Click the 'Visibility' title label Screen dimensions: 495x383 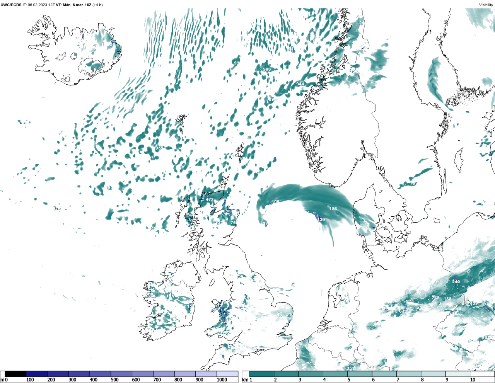pos(486,5)
